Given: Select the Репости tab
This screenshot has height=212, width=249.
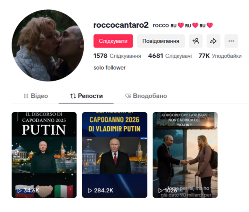Looking at the screenshot, I should 86,96.
